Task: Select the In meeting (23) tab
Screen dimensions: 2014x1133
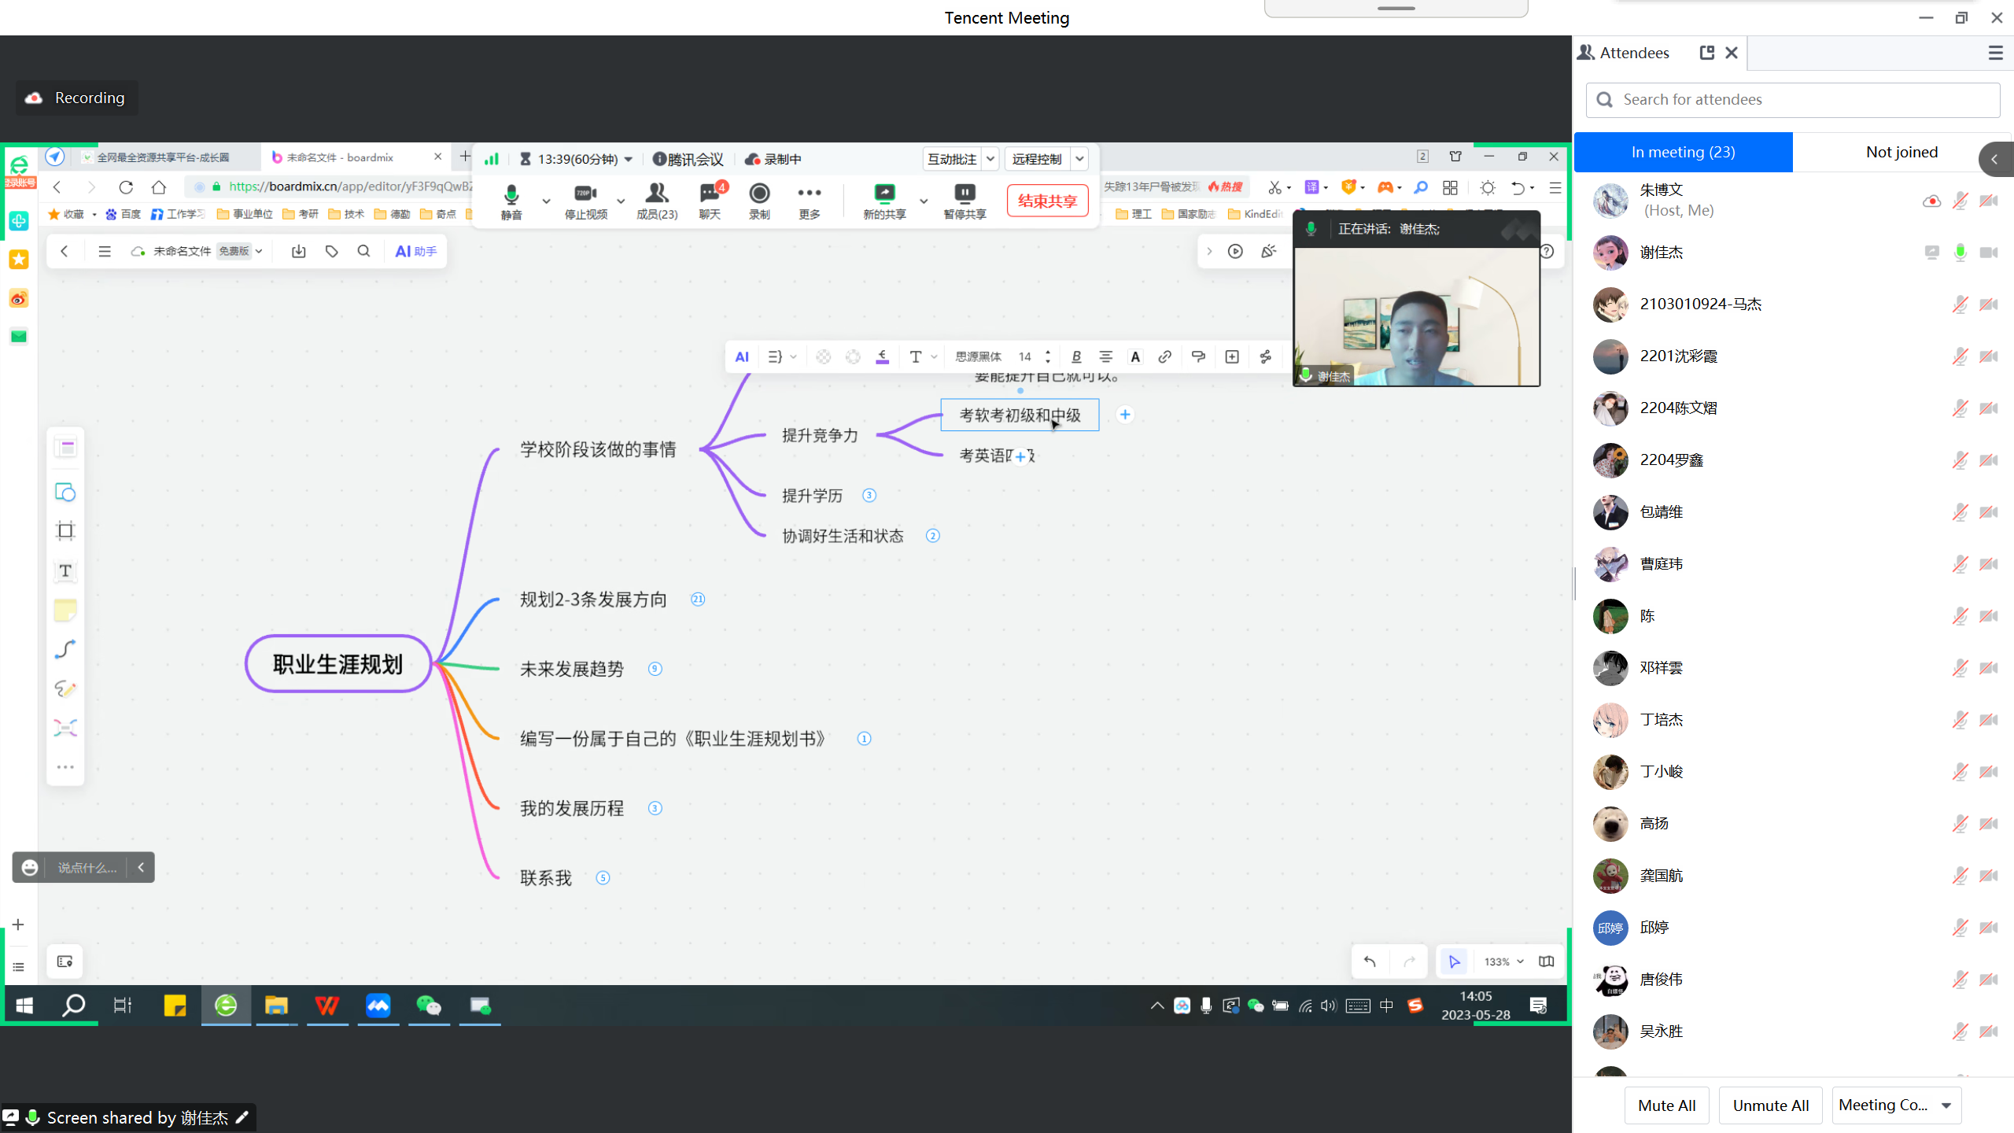Action: click(1683, 152)
